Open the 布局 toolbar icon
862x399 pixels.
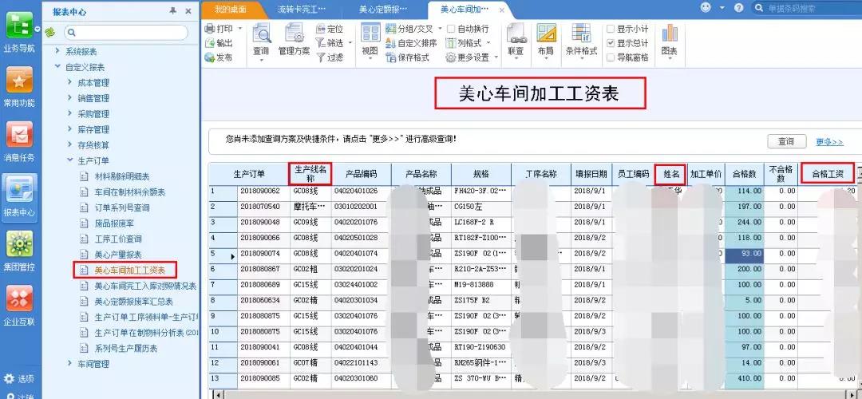[x=546, y=34]
